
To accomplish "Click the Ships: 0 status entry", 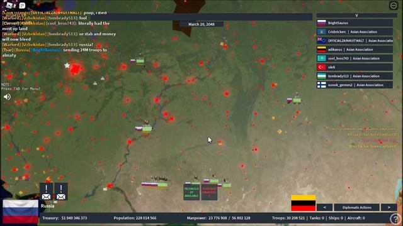I will [x=336, y=218].
